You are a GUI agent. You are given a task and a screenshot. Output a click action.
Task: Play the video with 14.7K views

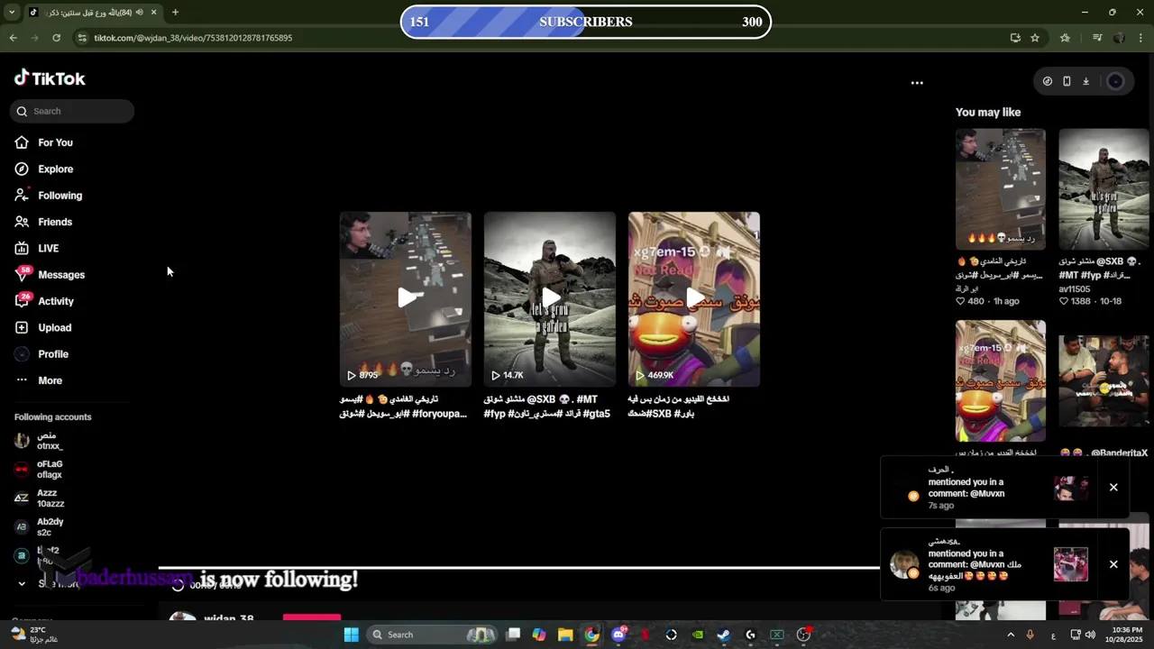550,298
